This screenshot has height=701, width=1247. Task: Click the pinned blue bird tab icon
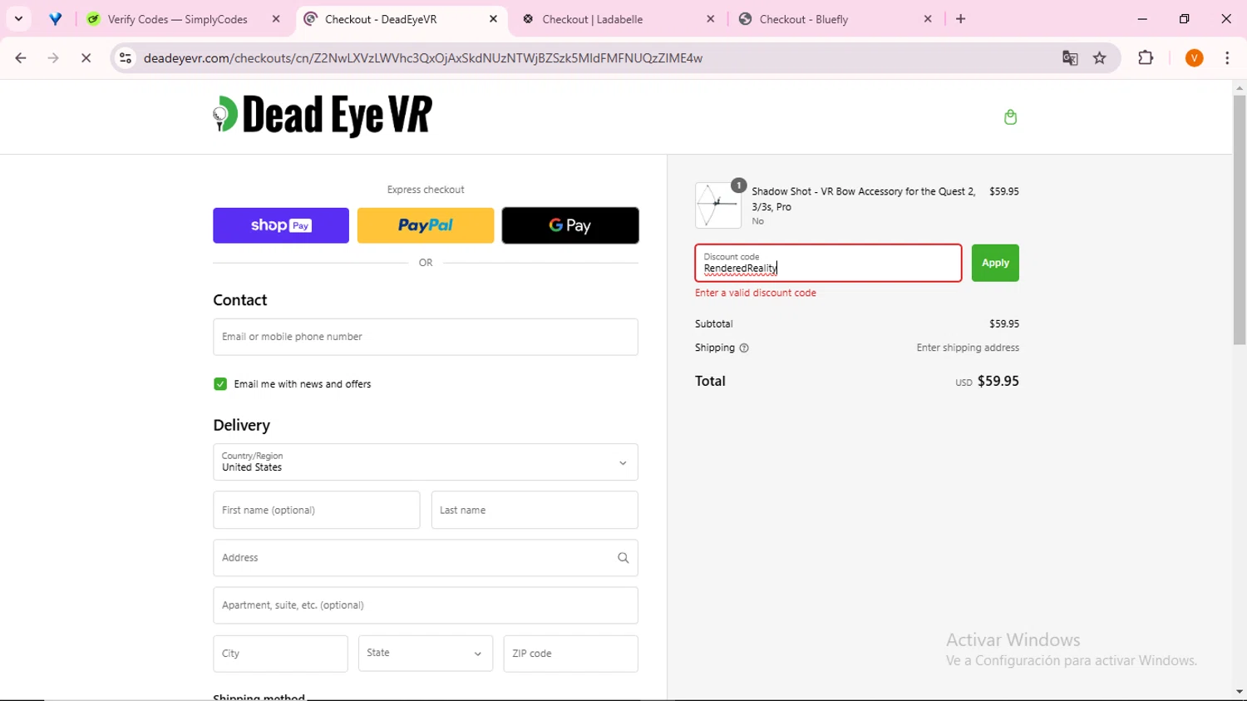[56, 18]
